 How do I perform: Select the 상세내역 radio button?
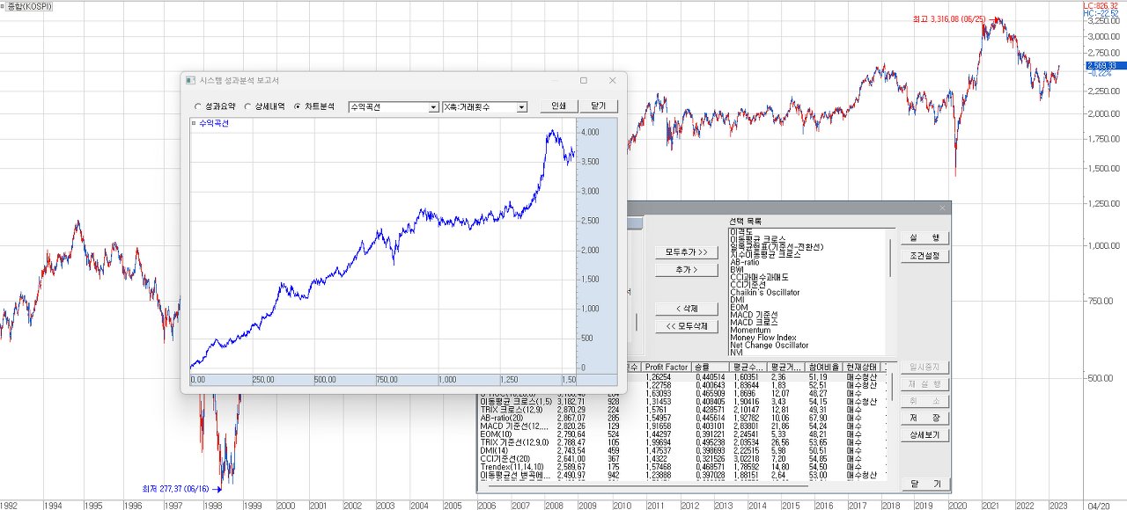(x=247, y=106)
